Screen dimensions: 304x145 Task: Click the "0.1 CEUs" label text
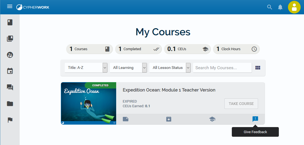pos(177,49)
